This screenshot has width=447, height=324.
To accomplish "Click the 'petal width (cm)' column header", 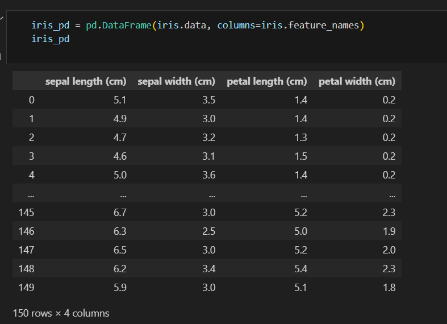I will pos(357,81).
